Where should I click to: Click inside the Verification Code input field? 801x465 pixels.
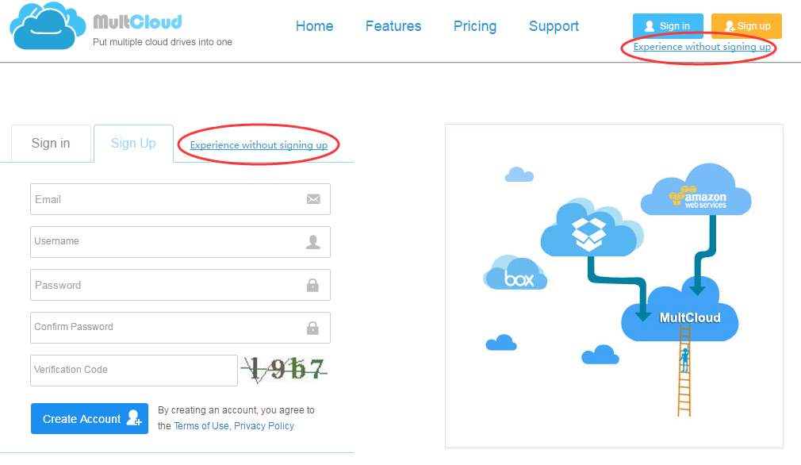[133, 370]
